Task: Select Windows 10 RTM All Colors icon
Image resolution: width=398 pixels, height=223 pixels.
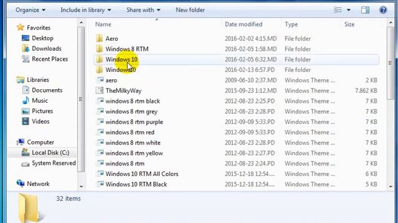Action: [x=99, y=173]
